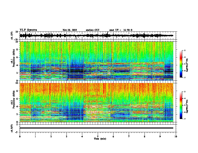Click the "ch.3(V)" axis label
Viewport: 198px width, 153px height.
click(x=12, y=128)
